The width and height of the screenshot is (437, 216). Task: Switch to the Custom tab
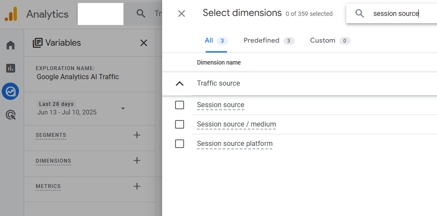click(x=329, y=40)
